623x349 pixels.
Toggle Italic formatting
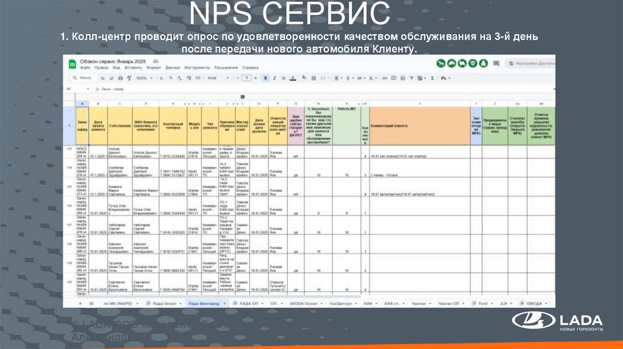coord(274,78)
